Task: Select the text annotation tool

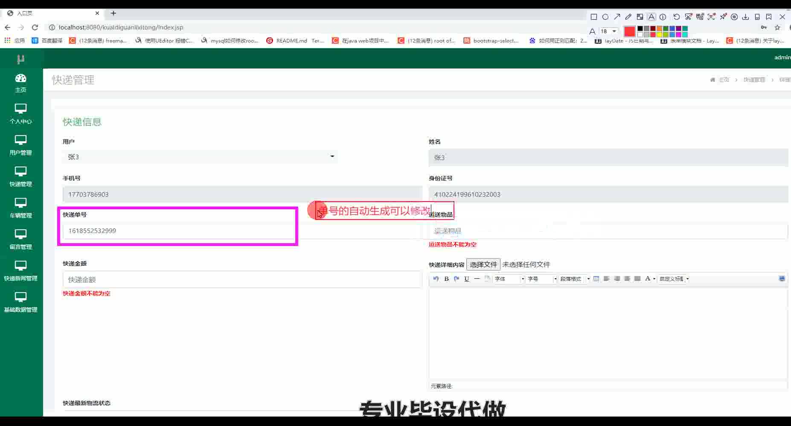Action: (651, 17)
